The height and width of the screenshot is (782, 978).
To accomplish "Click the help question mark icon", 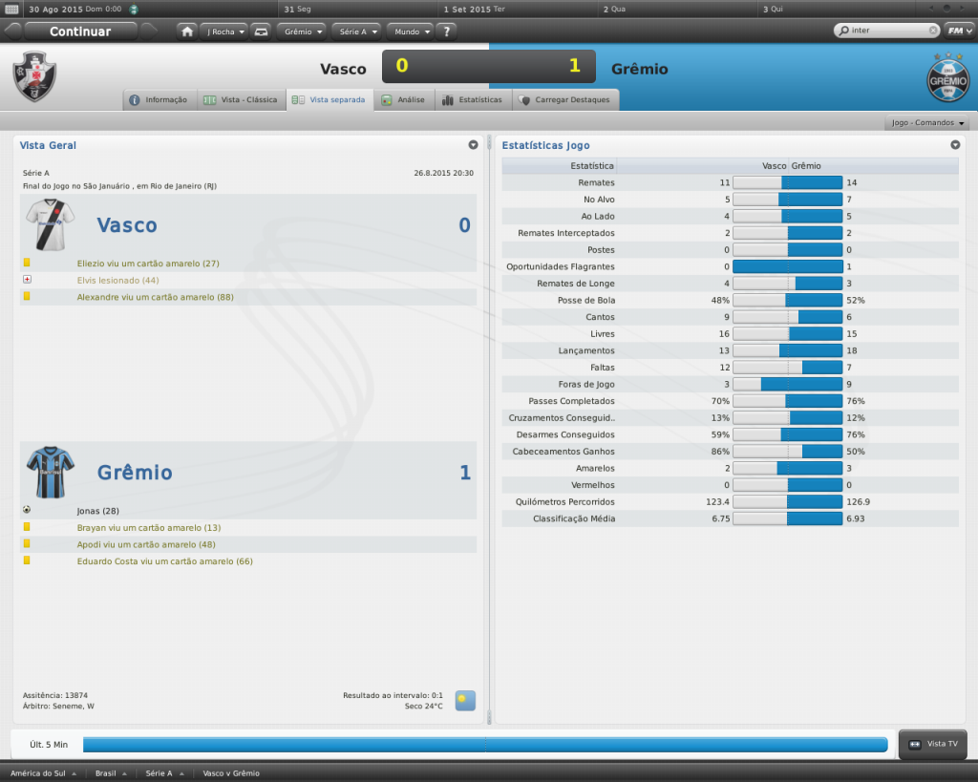I will click(x=445, y=31).
